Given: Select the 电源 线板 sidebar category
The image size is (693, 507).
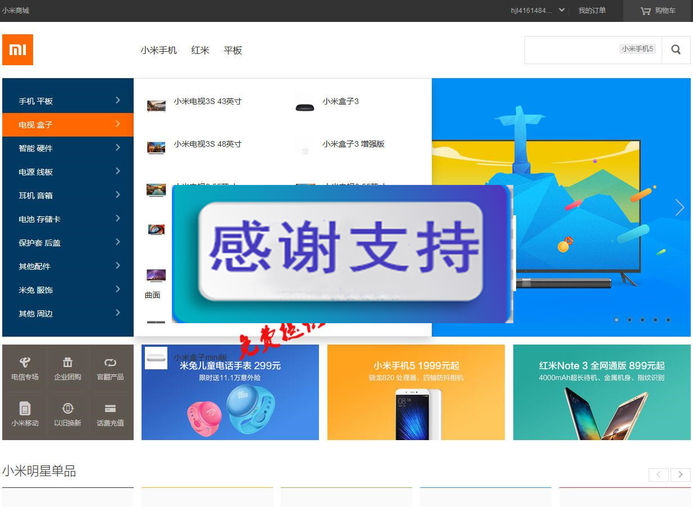Looking at the screenshot, I should 68,172.
